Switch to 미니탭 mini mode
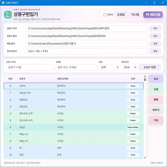The width and height of the screenshot is (167, 167). tap(135, 14)
